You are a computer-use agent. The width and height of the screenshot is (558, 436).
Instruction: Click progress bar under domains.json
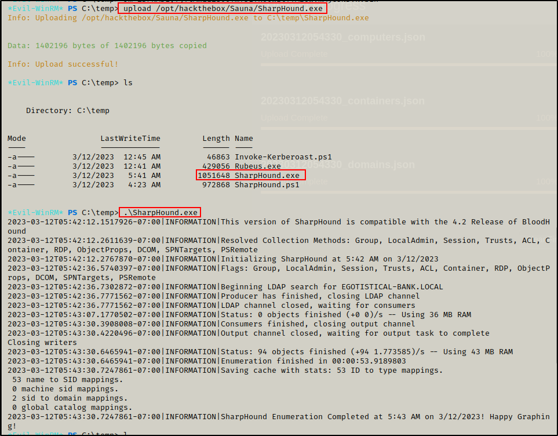[408, 192]
